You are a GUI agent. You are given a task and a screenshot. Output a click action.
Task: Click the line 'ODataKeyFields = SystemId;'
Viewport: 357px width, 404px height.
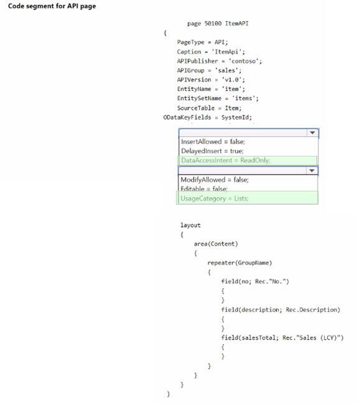coord(208,117)
